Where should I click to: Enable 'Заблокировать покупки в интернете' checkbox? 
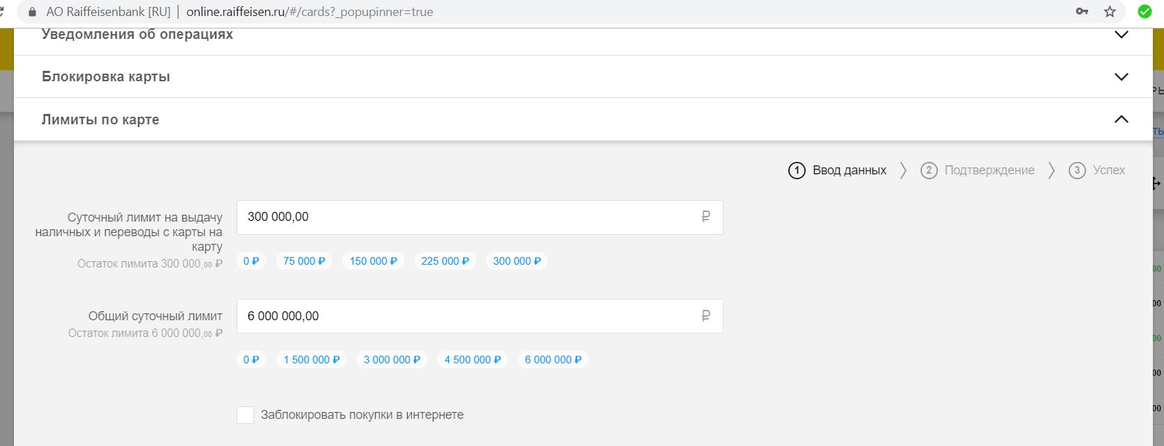click(245, 415)
